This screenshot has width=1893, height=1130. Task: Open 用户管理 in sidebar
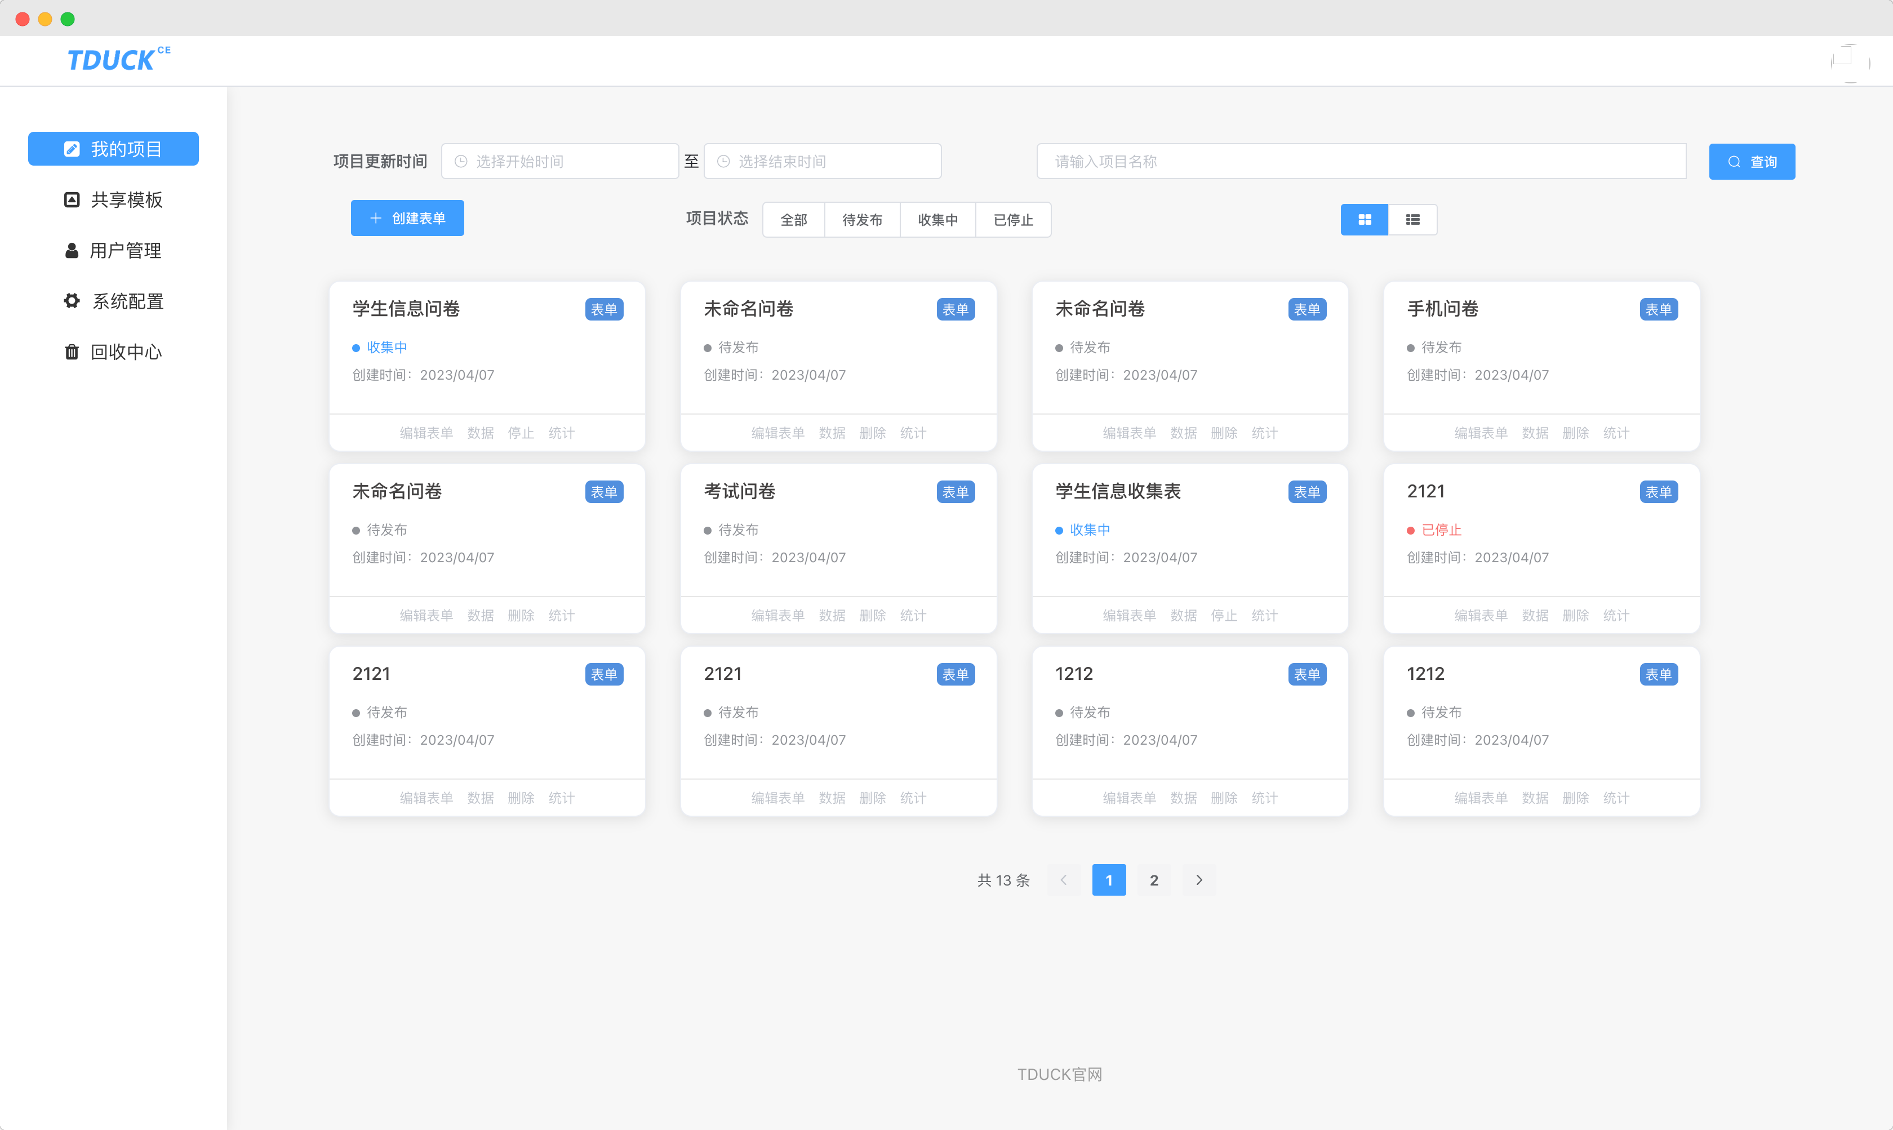(x=113, y=251)
